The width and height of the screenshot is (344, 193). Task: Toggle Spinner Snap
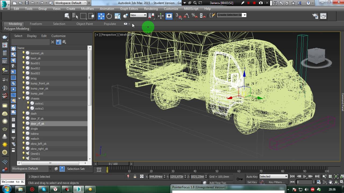coord(203,16)
